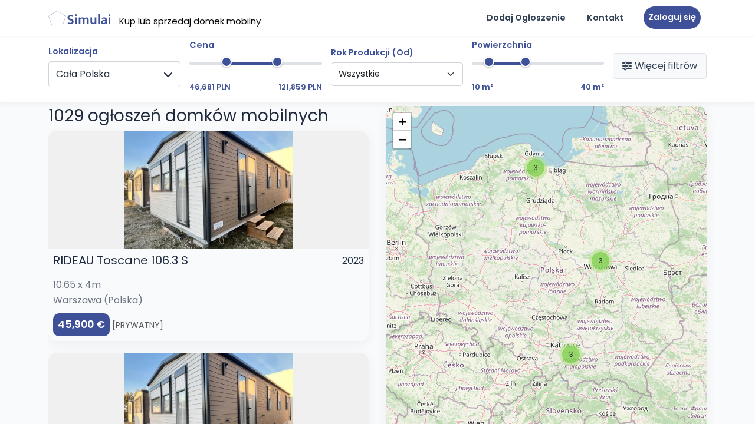Open the cluster marker near Katowice
Viewport: 755px width, 424px height.
pyautogui.click(x=570, y=355)
